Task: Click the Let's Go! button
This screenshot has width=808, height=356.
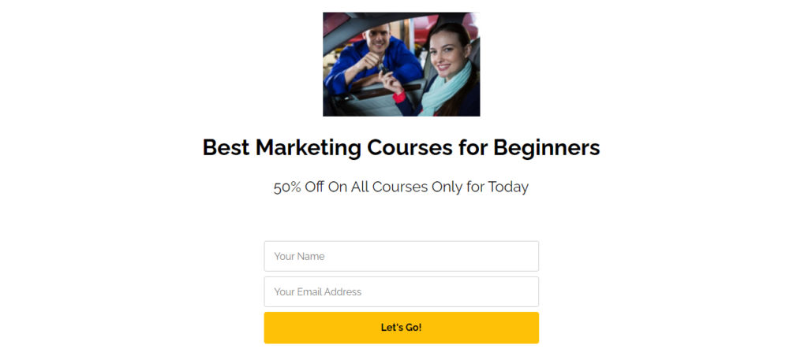Action: coord(402,328)
